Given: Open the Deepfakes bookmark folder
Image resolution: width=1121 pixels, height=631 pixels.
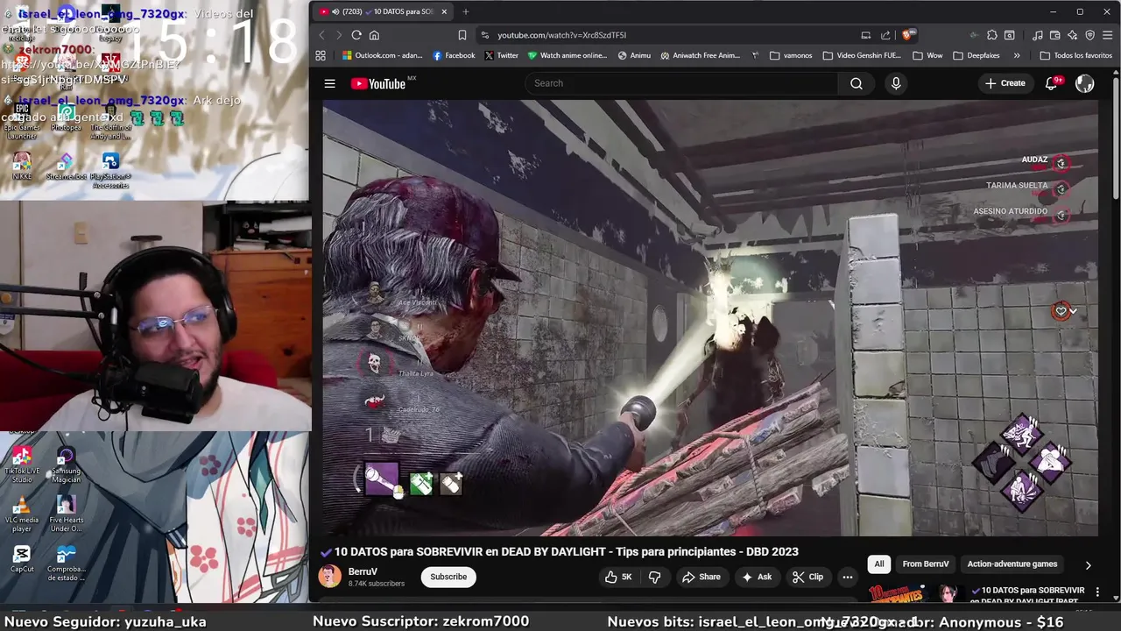Looking at the screenshot, I should coord(976,55).
